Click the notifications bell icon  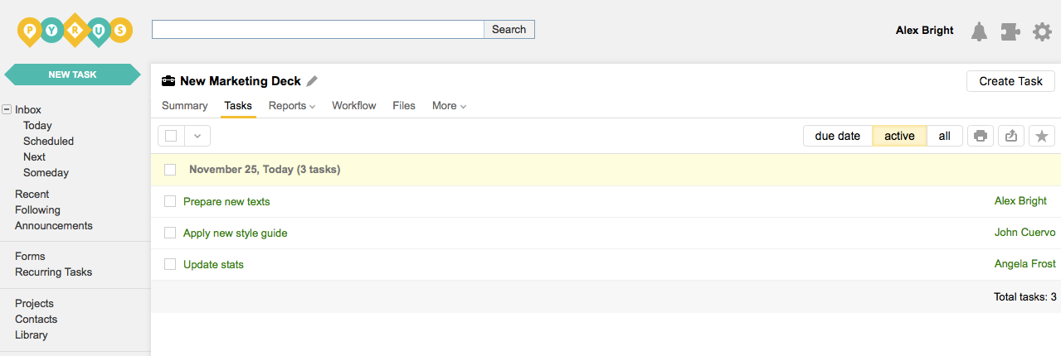980,31
